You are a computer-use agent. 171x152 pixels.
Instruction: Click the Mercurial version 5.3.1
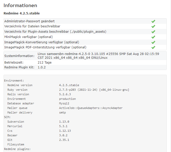pos(63,126)
